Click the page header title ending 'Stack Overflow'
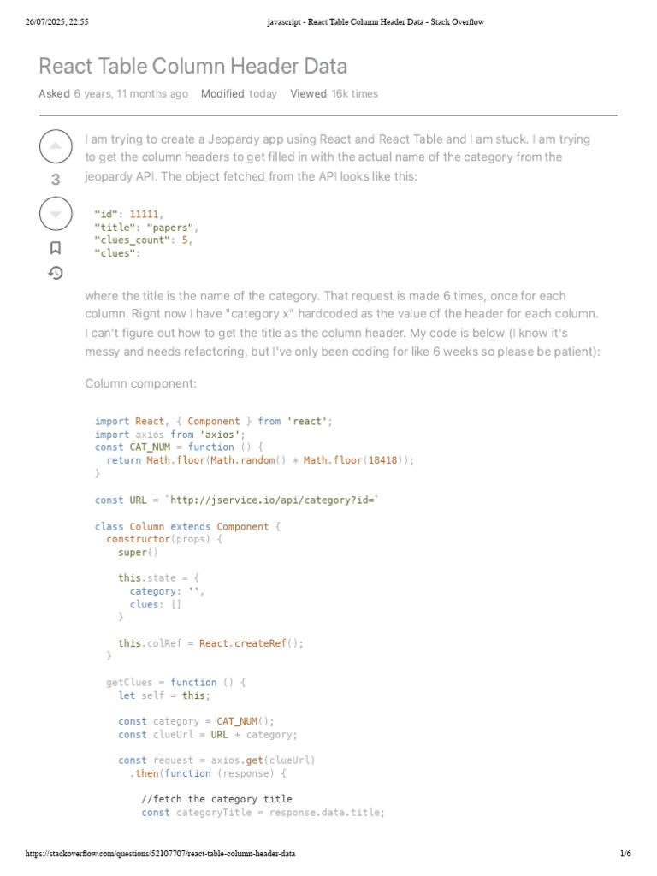This screenshot has width=657, height=876. pos(370,21)
